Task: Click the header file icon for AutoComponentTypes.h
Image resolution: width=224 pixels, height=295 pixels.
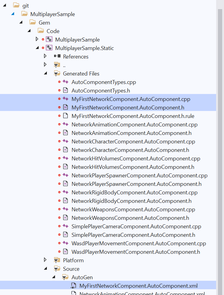Action: click(65, 90)
